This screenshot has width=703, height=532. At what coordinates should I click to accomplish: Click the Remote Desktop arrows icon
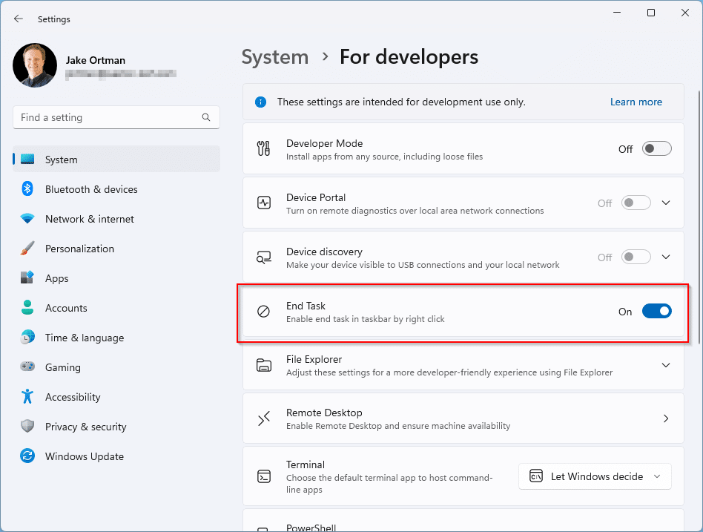tap(264, 418)
